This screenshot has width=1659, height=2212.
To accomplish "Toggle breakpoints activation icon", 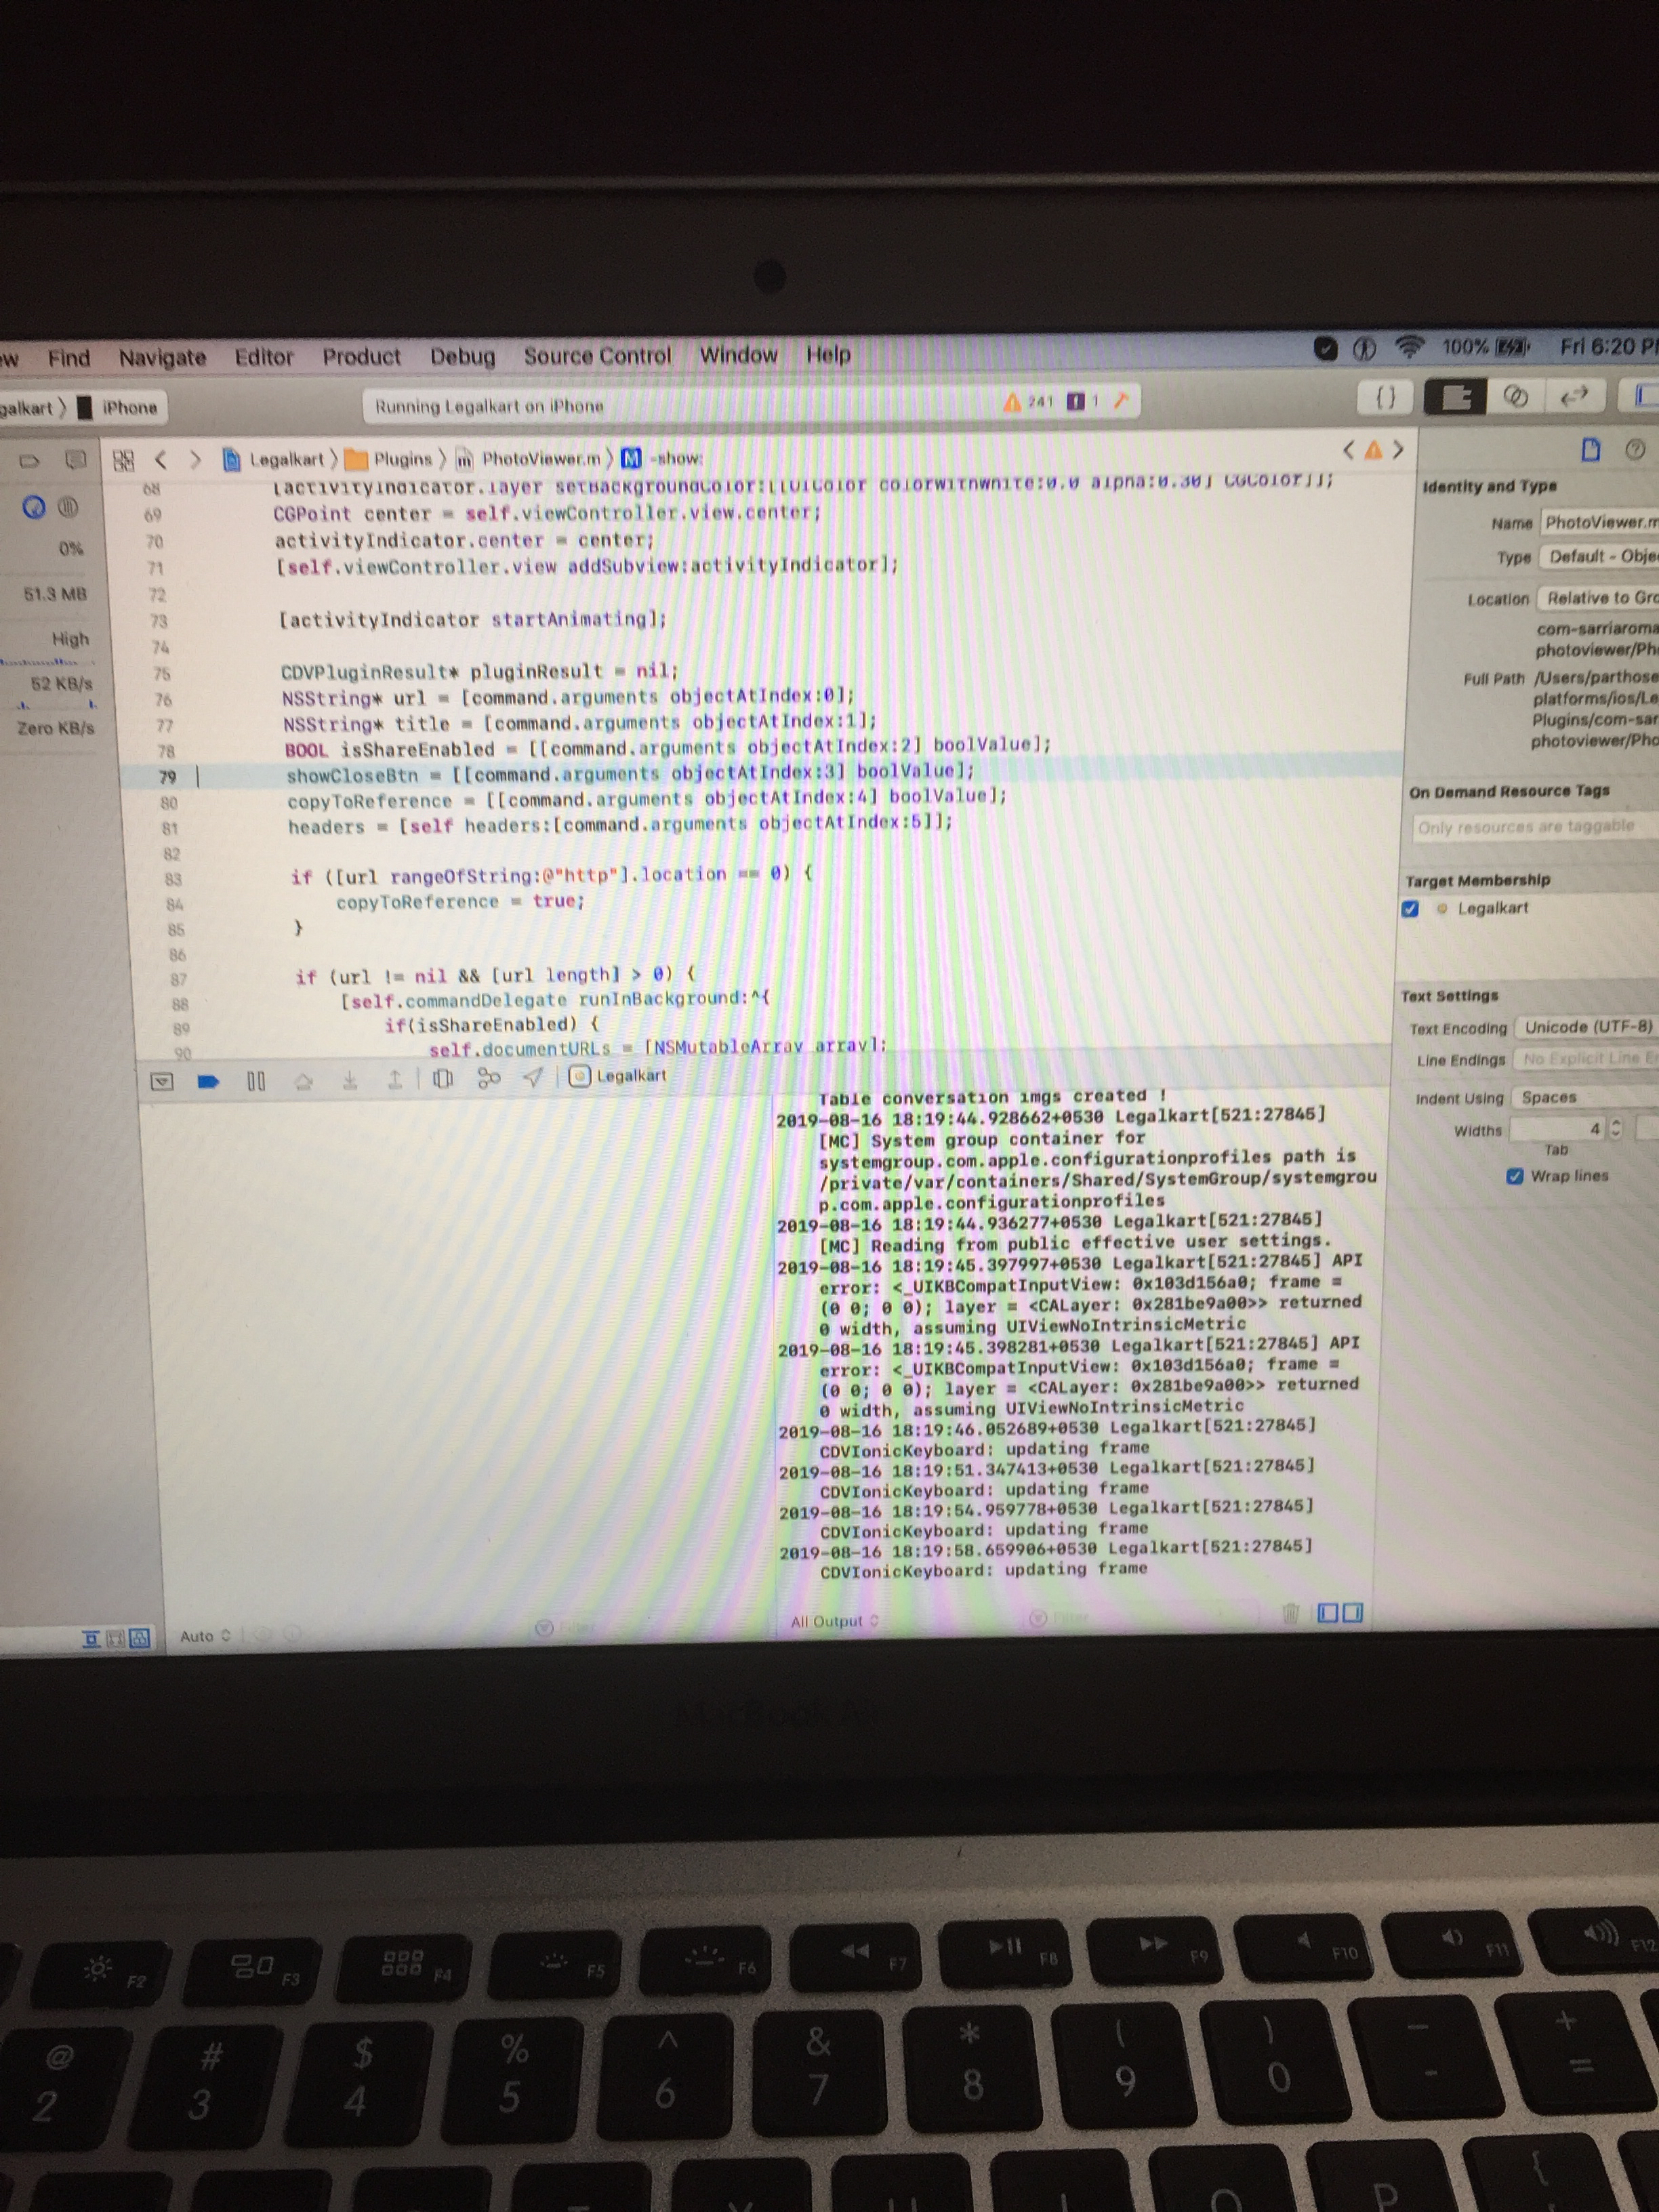I will coord(208,1081).
